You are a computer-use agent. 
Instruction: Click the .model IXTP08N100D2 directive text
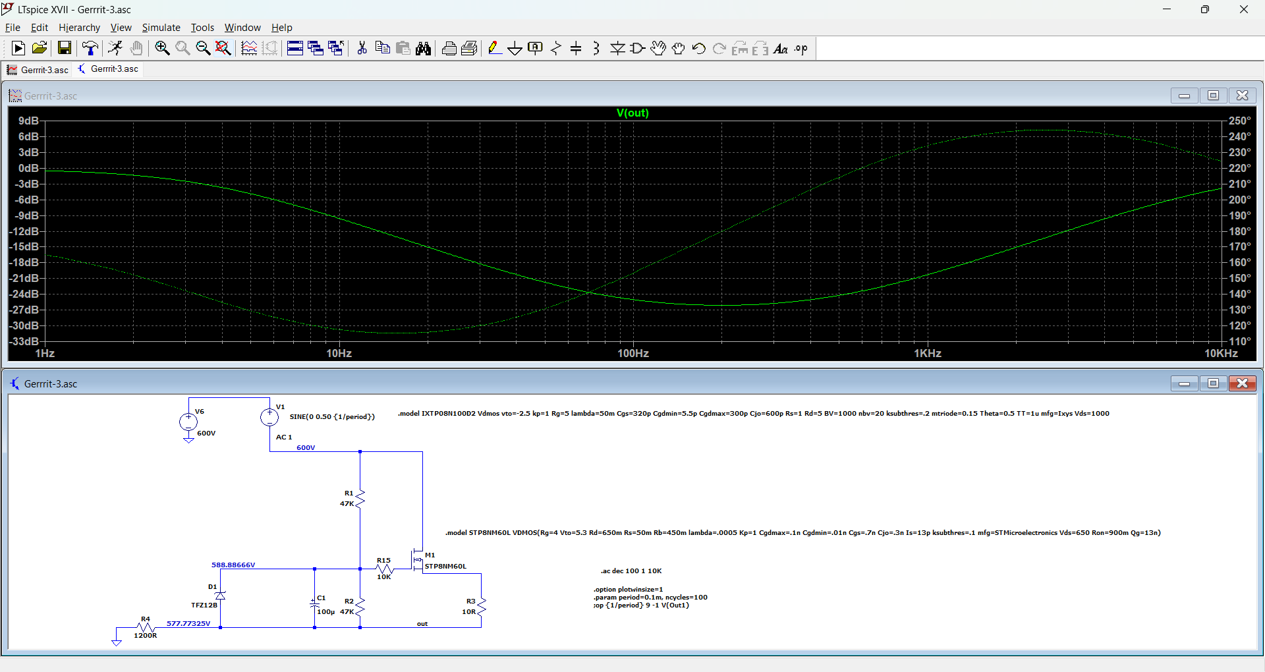[x=754, y=414]
